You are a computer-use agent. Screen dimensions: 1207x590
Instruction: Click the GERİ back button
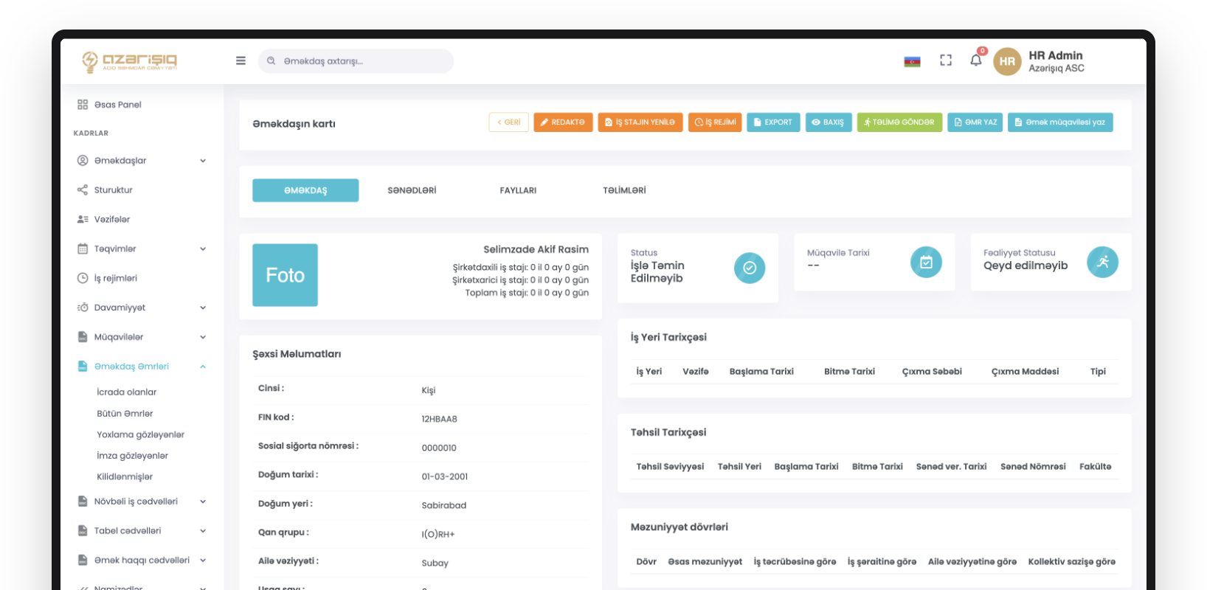tap(508, 122)
